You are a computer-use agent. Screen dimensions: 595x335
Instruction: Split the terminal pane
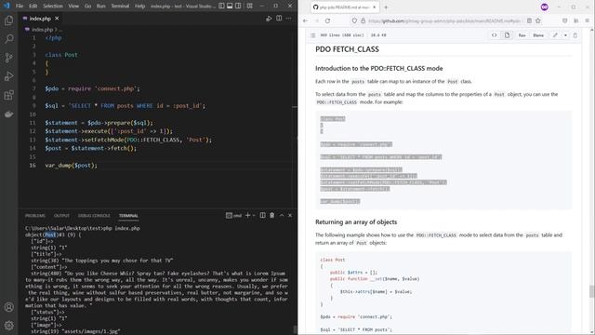tap(262, 215)
